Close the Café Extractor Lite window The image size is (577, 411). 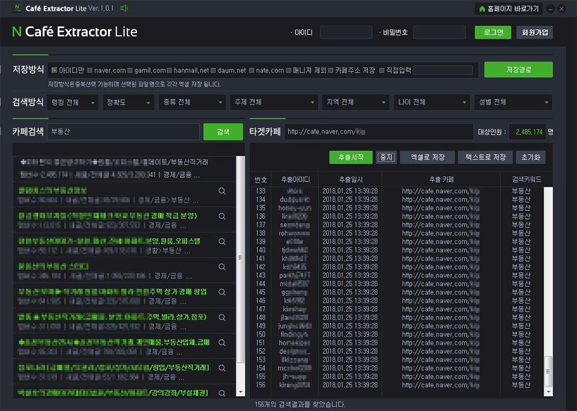tap(561, 9)
